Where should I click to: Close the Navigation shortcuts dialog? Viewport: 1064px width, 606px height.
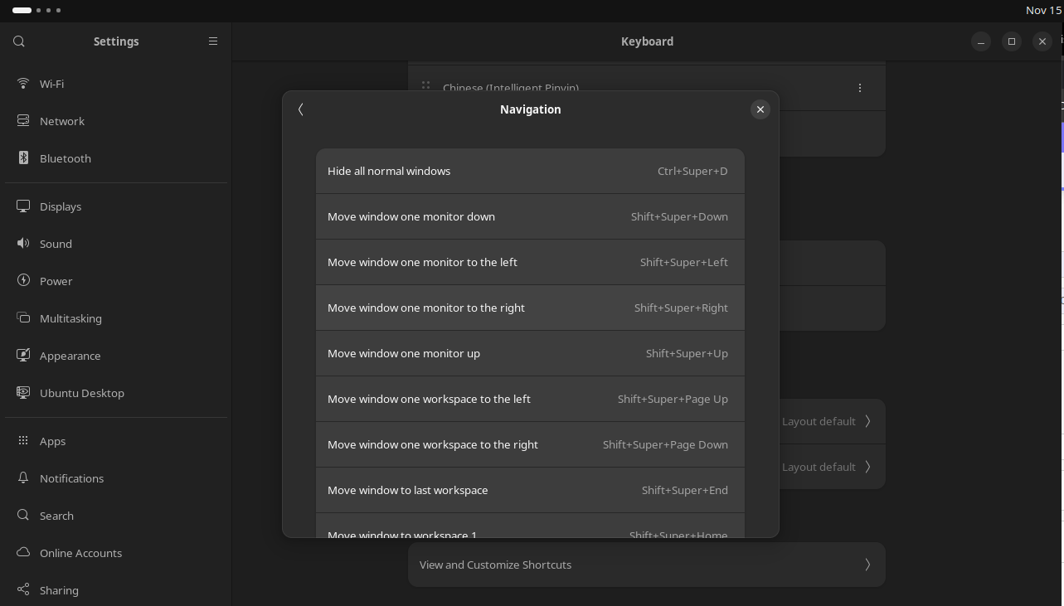760,109
